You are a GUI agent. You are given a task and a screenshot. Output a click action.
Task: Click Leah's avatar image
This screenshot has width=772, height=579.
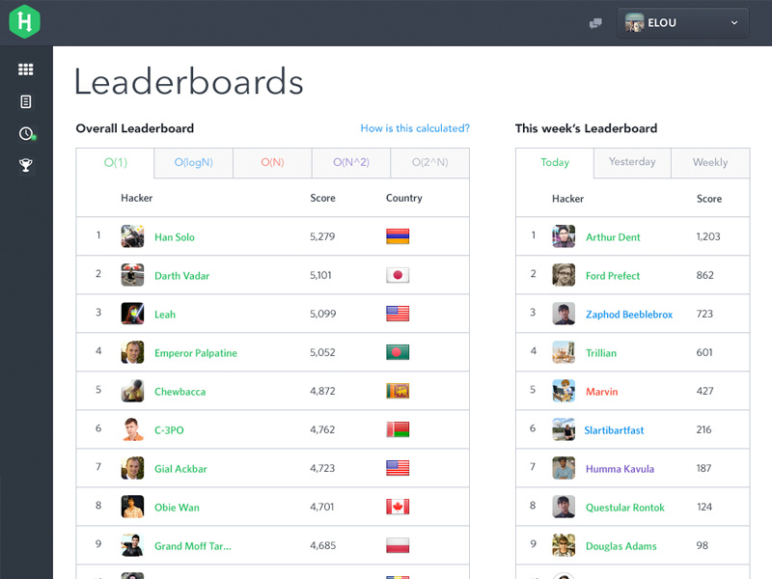pyautogui.click(x=132, y=313)
